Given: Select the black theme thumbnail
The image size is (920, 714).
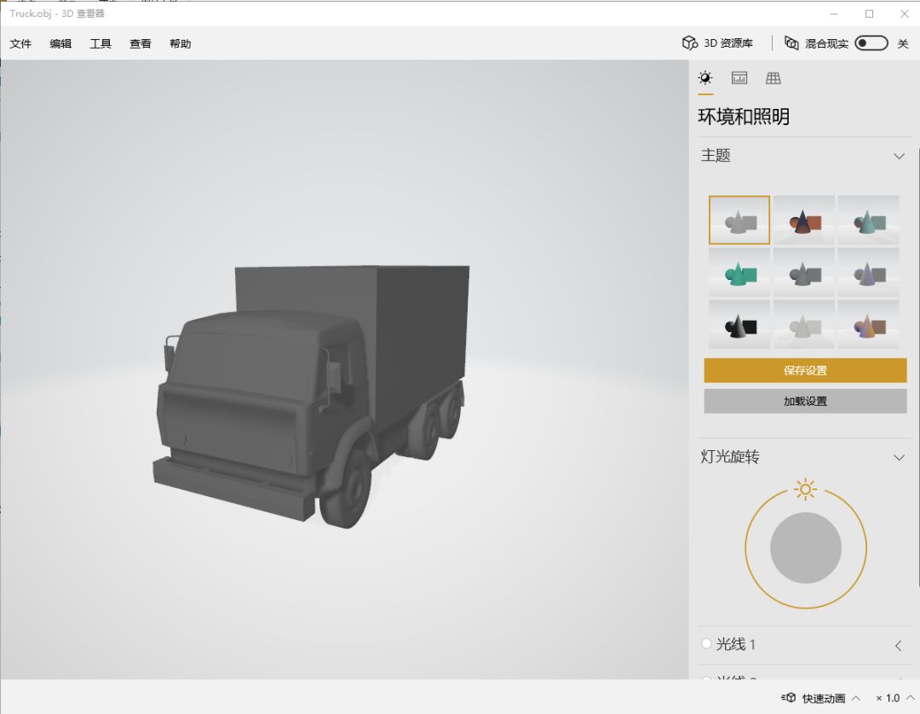Looking at the screenshot, I should 739,324.
